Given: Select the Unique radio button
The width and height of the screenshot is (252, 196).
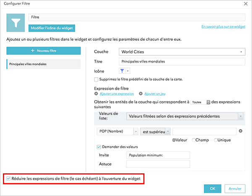Looking at the screenshot, I should (x=216, y=140).
